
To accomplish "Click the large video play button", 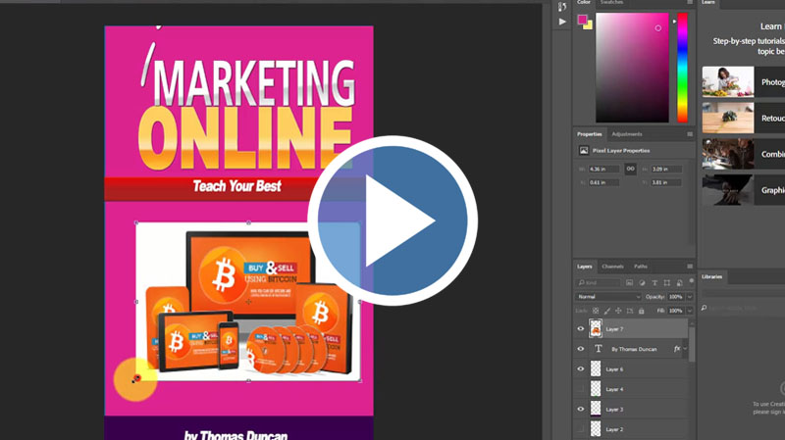I will click(392, 222).
